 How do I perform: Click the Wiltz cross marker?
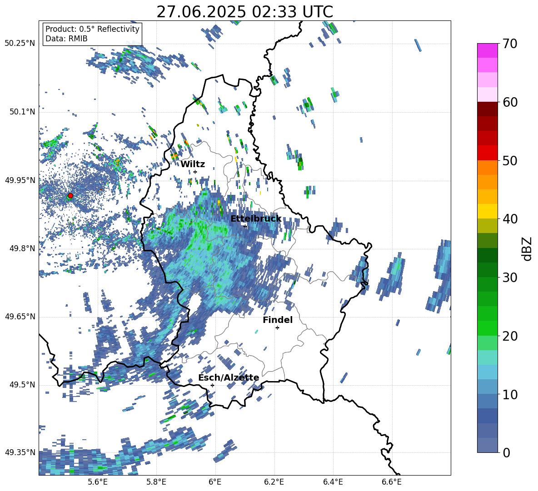pyautogui.click(x=195, y=172)
